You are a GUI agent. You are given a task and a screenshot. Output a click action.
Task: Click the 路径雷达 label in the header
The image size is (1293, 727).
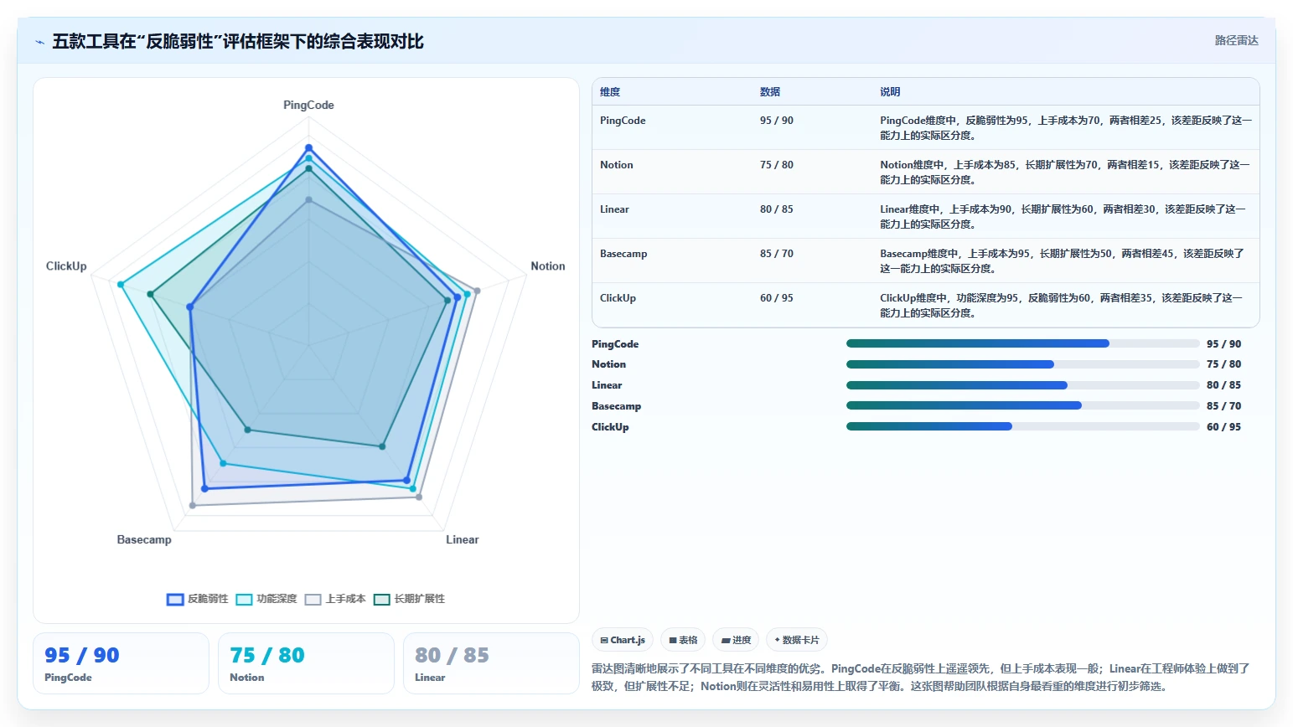(x=1236, y=40)
